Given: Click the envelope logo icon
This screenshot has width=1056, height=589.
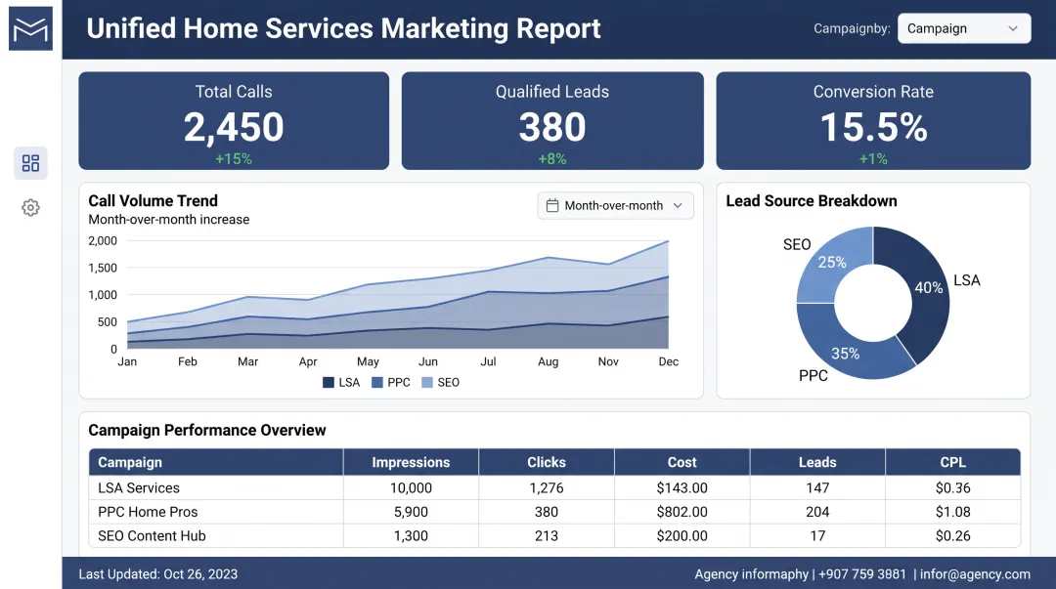Looking at the screenshot, I should (x=30, y=28).
